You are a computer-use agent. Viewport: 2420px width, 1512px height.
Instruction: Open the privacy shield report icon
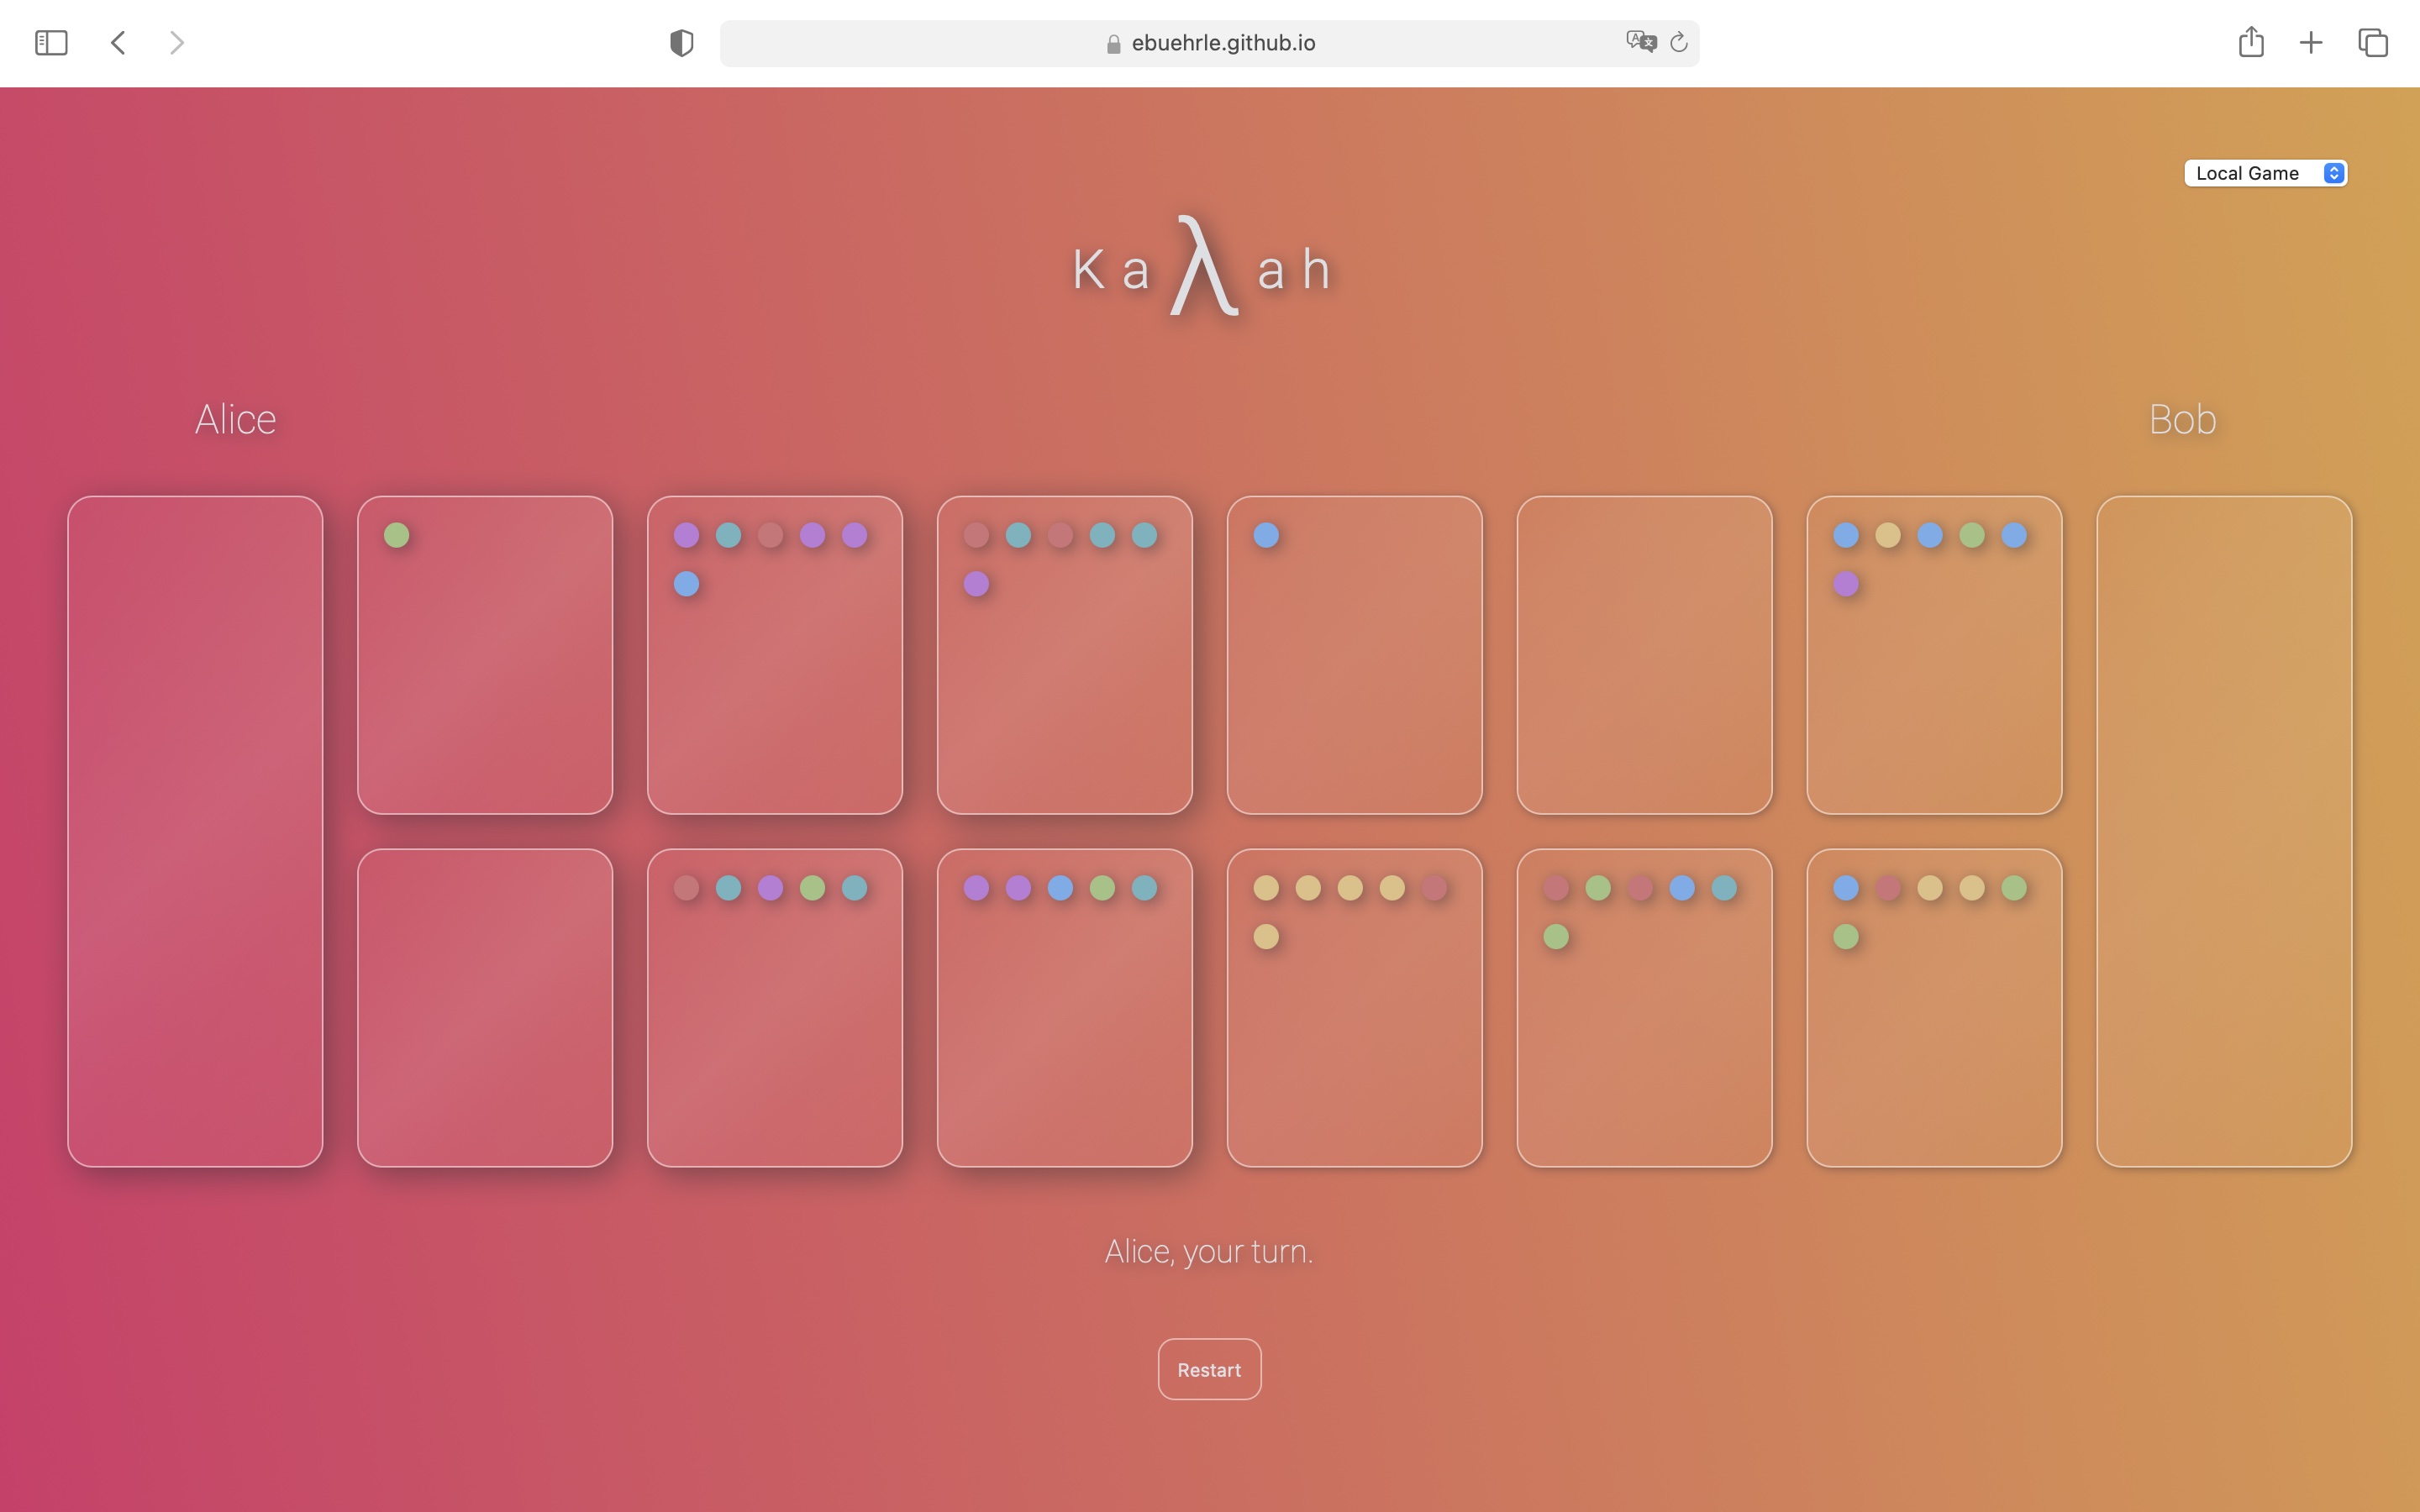click(x=681, y=43)
